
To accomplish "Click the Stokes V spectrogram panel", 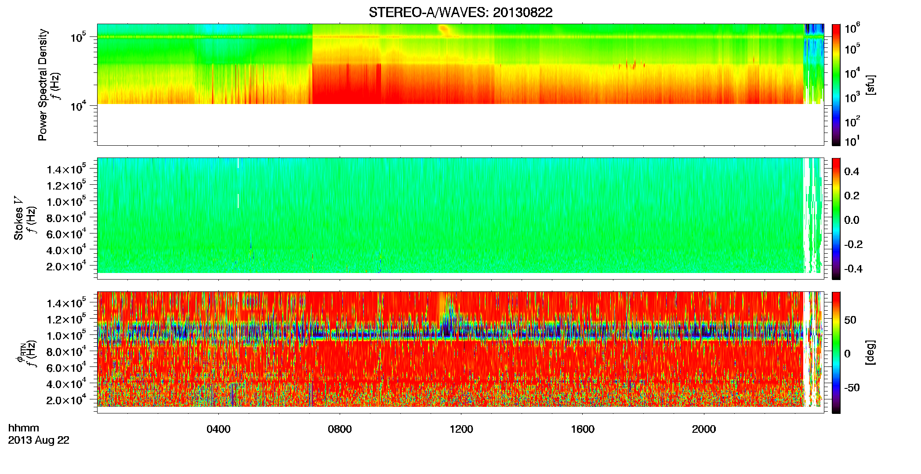I will [460, 218].
